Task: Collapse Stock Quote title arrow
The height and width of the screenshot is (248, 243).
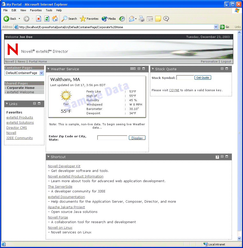Action: click(152, 69)
